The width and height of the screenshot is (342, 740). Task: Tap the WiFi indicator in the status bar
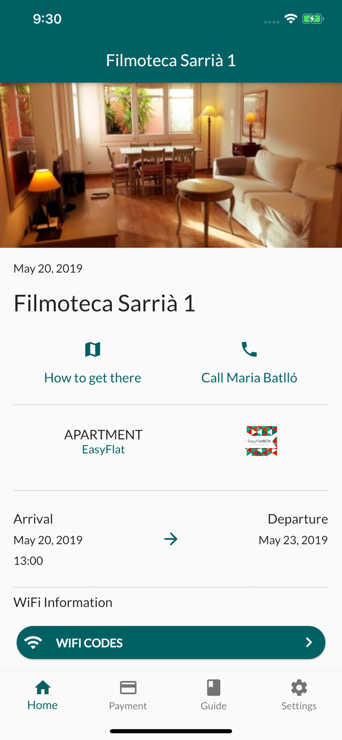click(x=290, y=18)
